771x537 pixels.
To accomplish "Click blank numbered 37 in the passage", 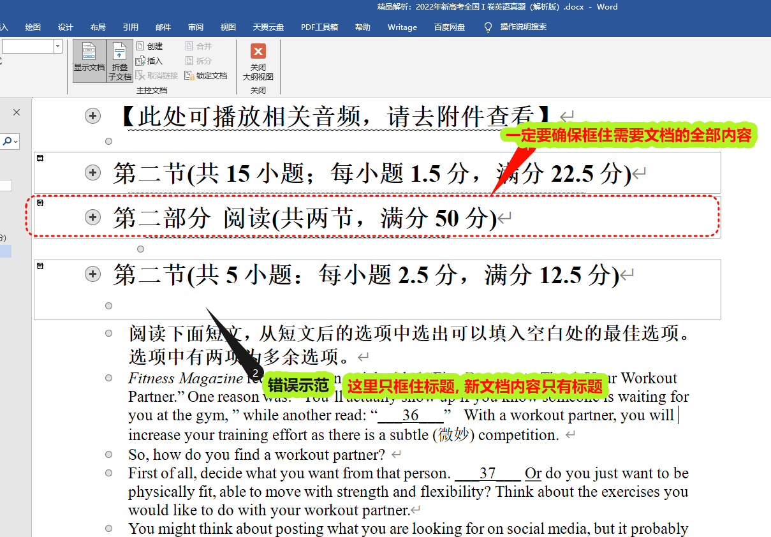I will [x=488, y=473].
